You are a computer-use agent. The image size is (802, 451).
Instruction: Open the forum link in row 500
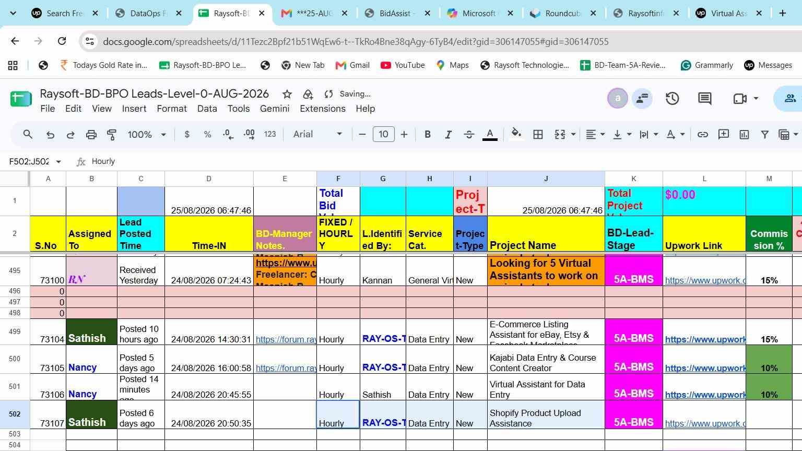point(286,368)
